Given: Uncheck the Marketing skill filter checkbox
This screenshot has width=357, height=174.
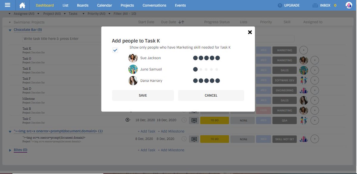Looking at the screenshot, I should coord(115,50).
